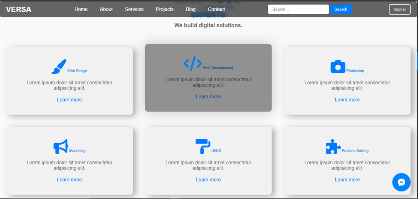
Task: Open the Services nav item
Action: (134, 9)
